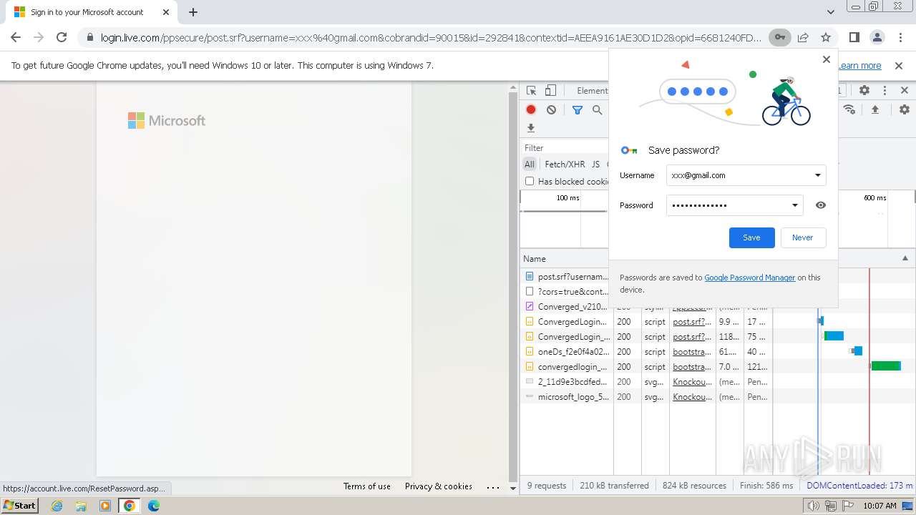
Task: Open DevTools three-dot customize menu
Action: pyautogui.click(x=885, y=91)
